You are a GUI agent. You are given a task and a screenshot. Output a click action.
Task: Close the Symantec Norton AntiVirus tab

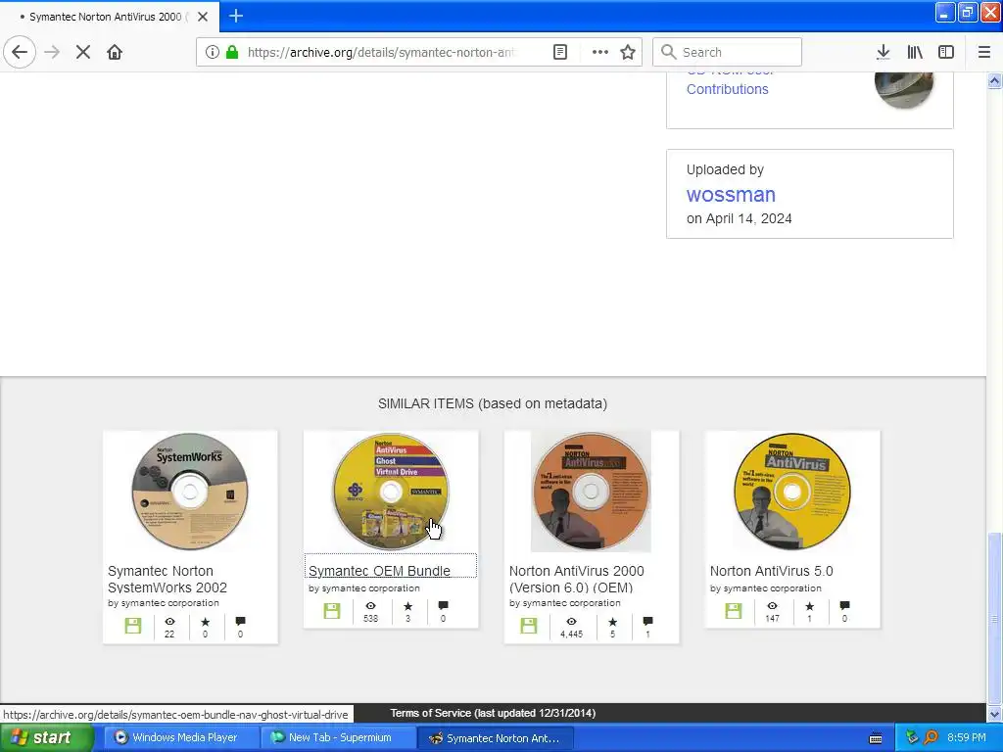coord(202,17)
